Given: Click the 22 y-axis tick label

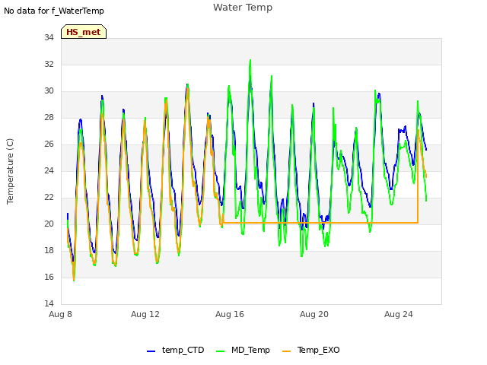Looking at the screenshot, I should (49, 198).
